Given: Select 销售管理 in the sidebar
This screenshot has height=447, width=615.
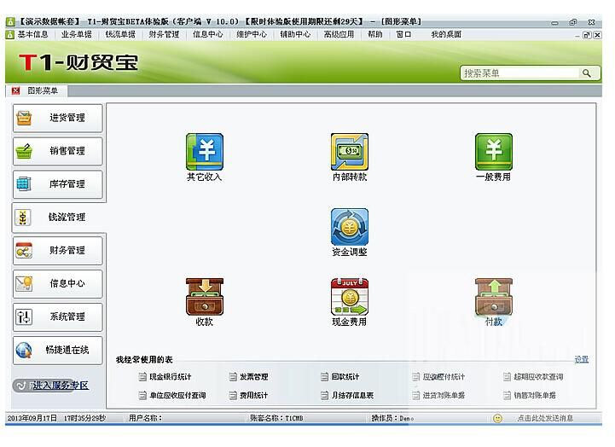Looking at the screenshot, I should coord(58,151).
